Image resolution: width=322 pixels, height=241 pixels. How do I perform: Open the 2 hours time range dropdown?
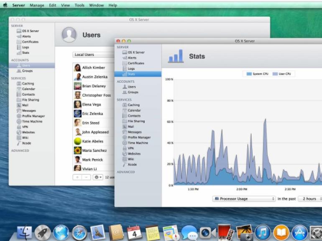pyautogui.click(x=310, y=198)
